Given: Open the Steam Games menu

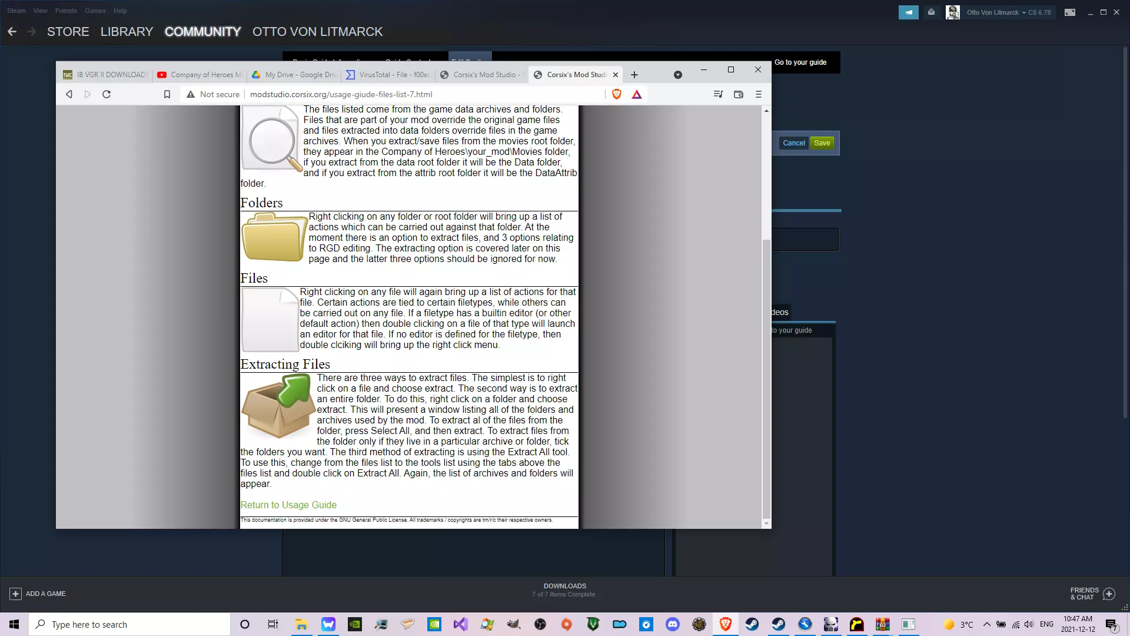Looking at the screenshot, I should pyautogui.click(x=95, y=11).
